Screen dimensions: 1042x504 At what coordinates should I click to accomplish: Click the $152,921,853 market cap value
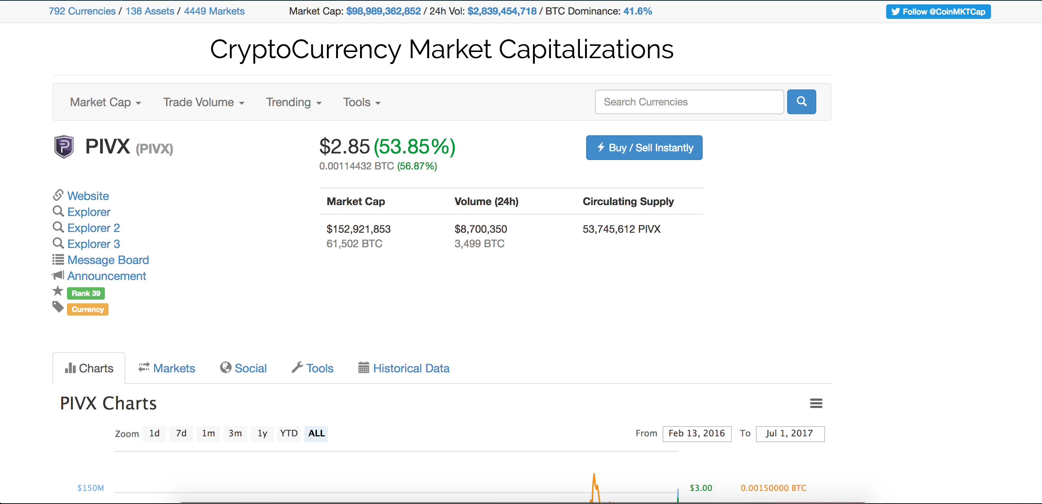pyautogui.click(x=358, y=229)
